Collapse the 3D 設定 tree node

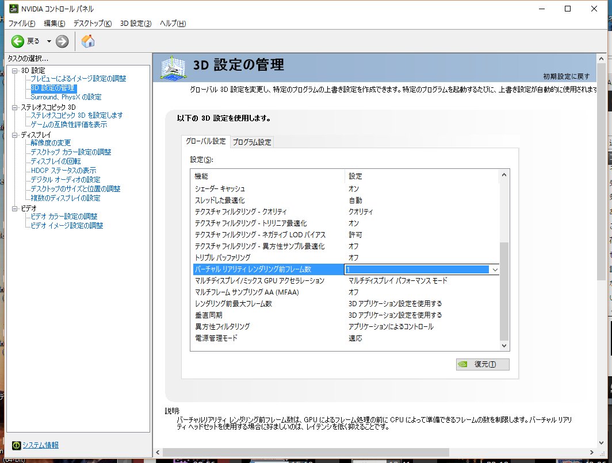pos(15,71)
